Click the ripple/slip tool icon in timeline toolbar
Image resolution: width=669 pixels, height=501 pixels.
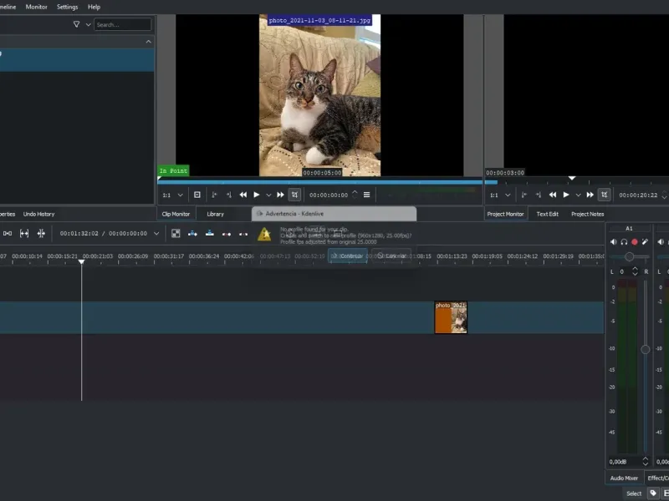point(8,234)
